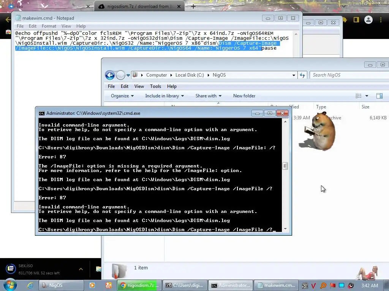This screenshot has width=389, height=291.
Task: Open the Chrome three-dot menu
Action: (x=381, y=20)
